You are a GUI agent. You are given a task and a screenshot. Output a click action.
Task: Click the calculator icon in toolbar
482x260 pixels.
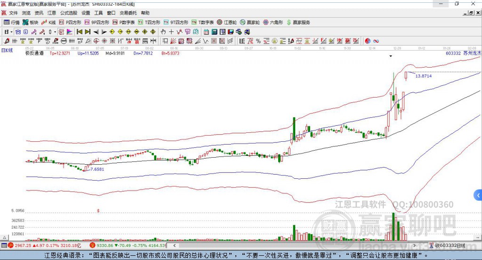214,32
